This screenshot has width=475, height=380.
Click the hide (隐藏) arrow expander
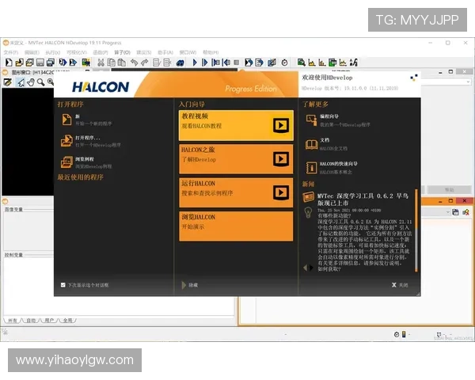[x=184, y=285]
